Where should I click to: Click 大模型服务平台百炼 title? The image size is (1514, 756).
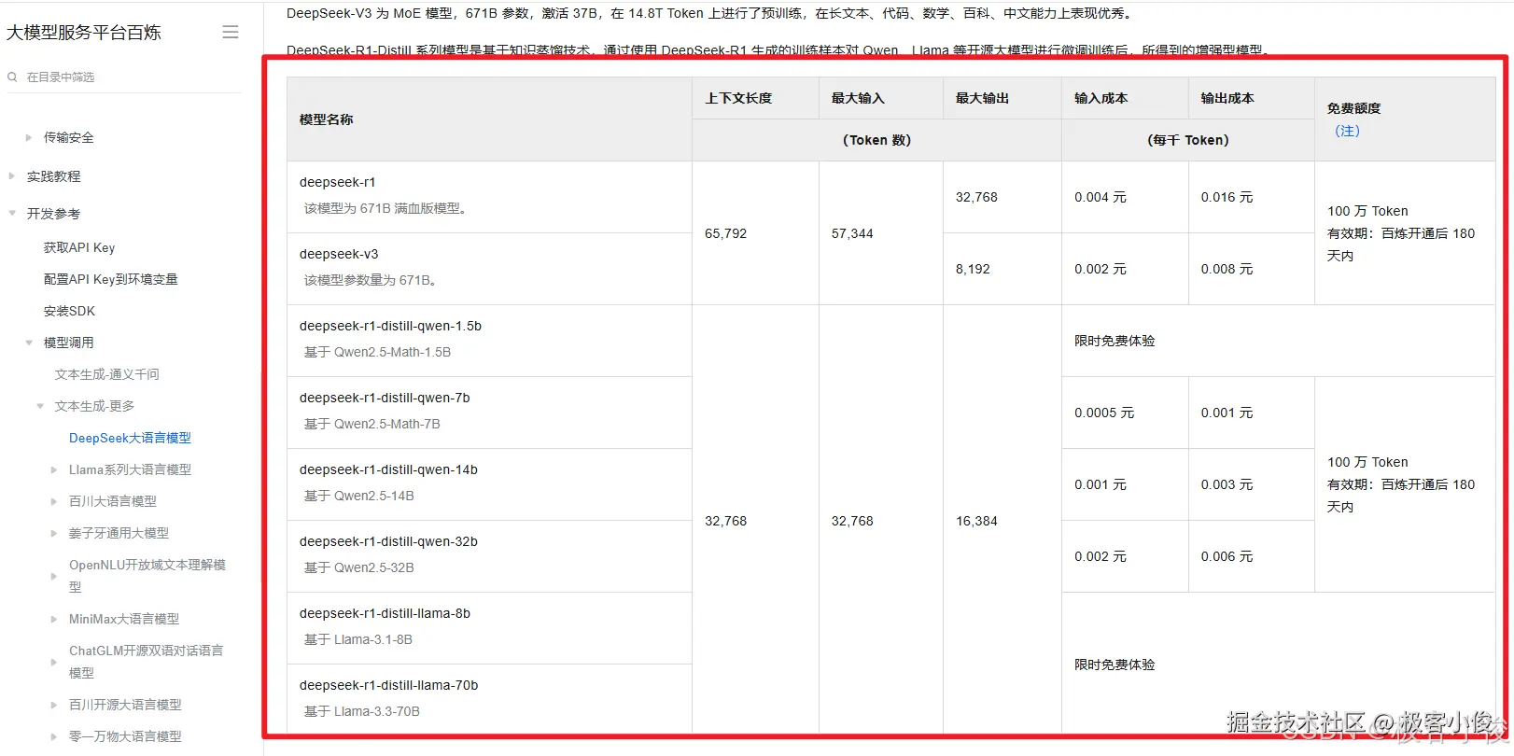point(84,33)
